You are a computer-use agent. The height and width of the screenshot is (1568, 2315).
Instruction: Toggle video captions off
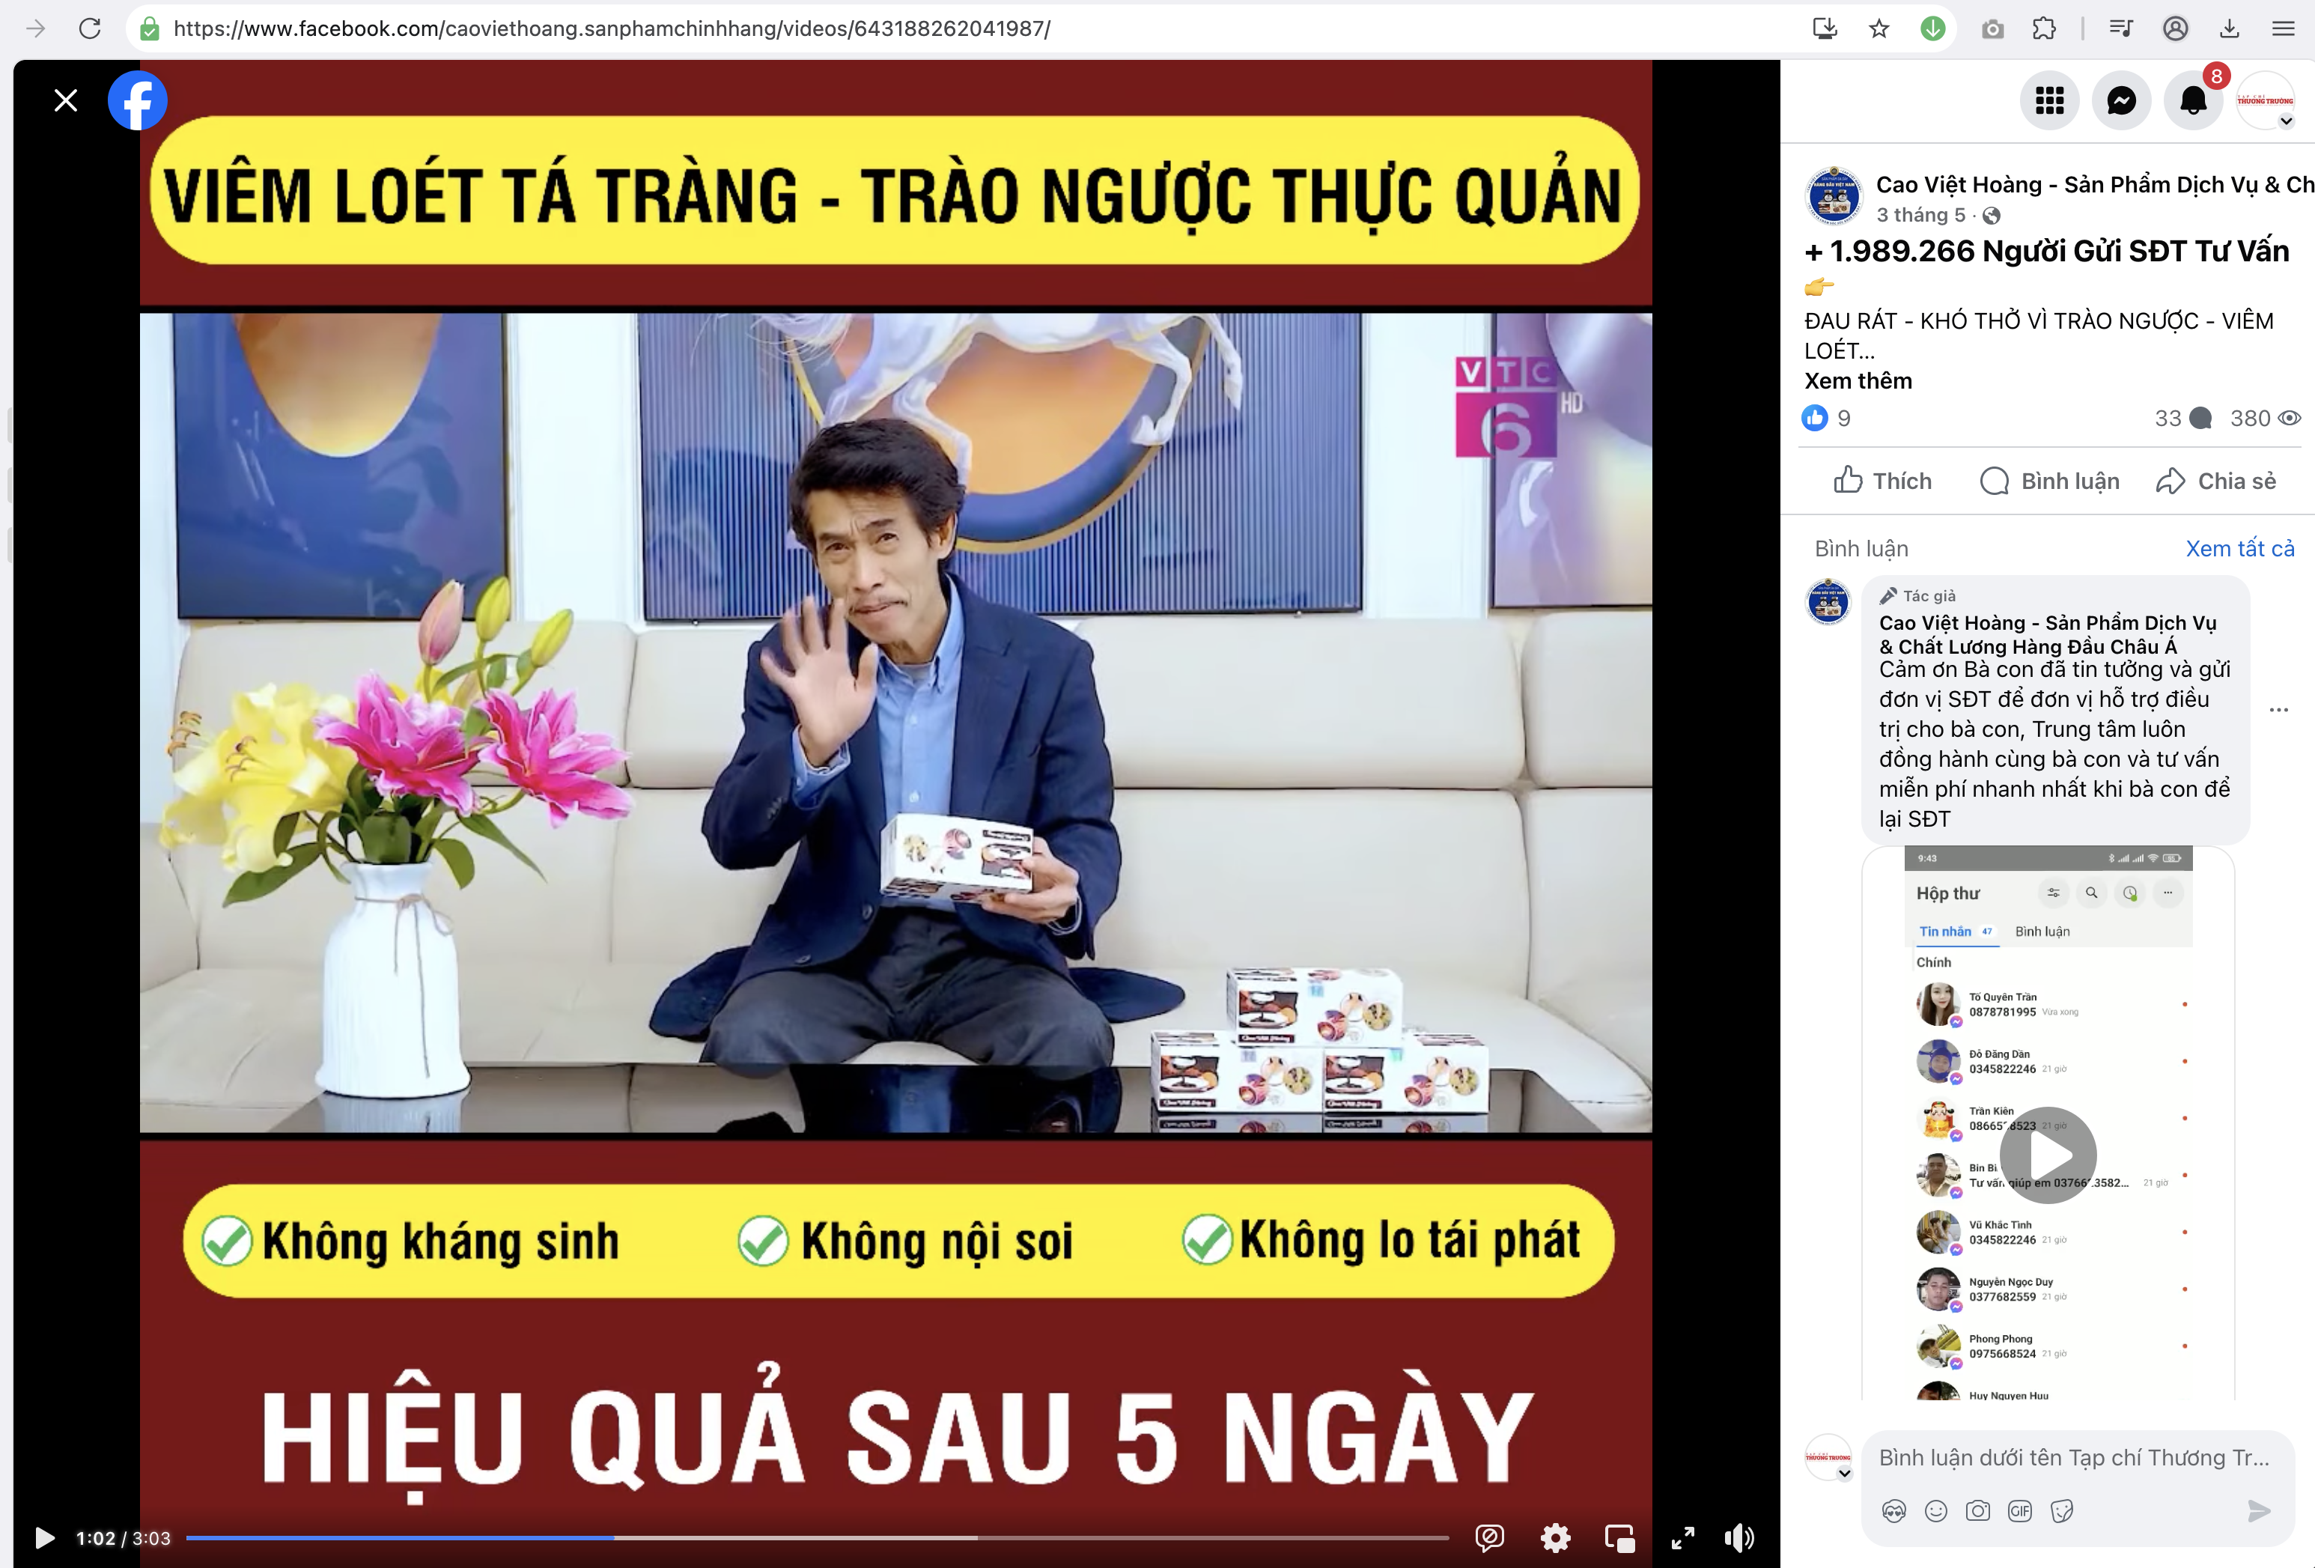coord(1489,1538)
